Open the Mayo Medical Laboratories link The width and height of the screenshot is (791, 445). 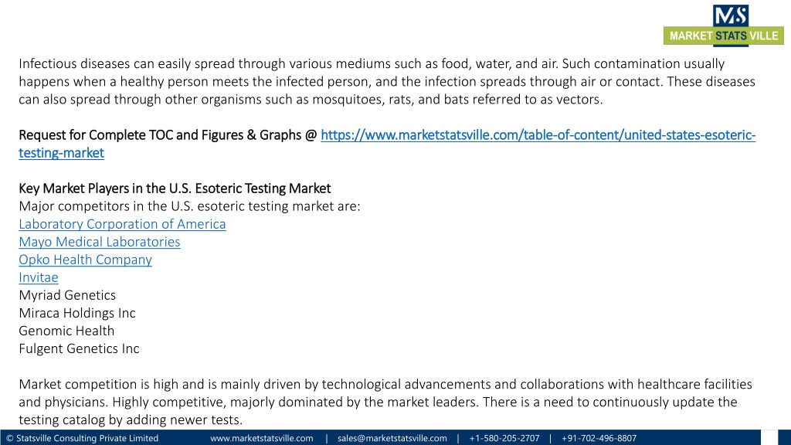click(100, 242)
